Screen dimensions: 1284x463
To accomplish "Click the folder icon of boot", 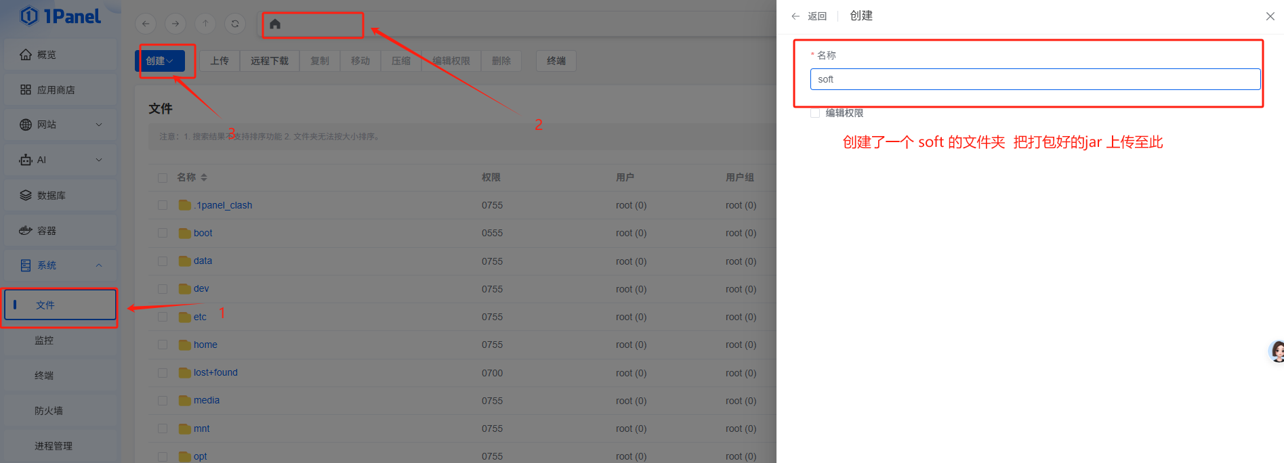I will pos(184,233).
